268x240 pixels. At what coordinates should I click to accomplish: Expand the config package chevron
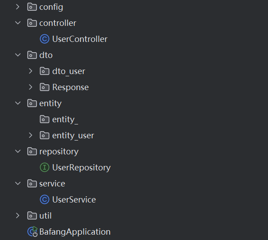[x=17, y=7]
